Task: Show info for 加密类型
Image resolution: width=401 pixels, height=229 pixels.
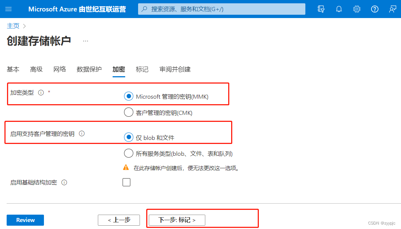Action: [x=41, y=92]
